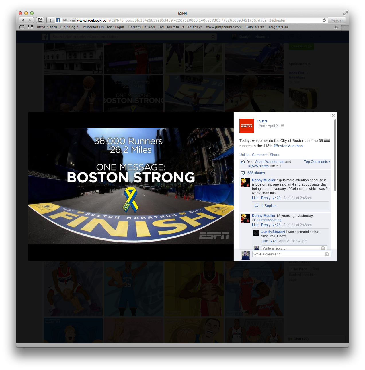Click the speech bubble icon beside 4 Replies
The width and height of the screenshot is (365, 370).
257,206
